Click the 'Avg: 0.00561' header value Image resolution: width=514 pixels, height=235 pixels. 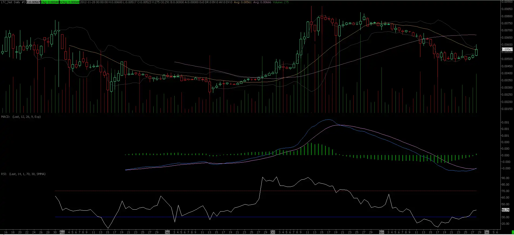pos(243,2)
